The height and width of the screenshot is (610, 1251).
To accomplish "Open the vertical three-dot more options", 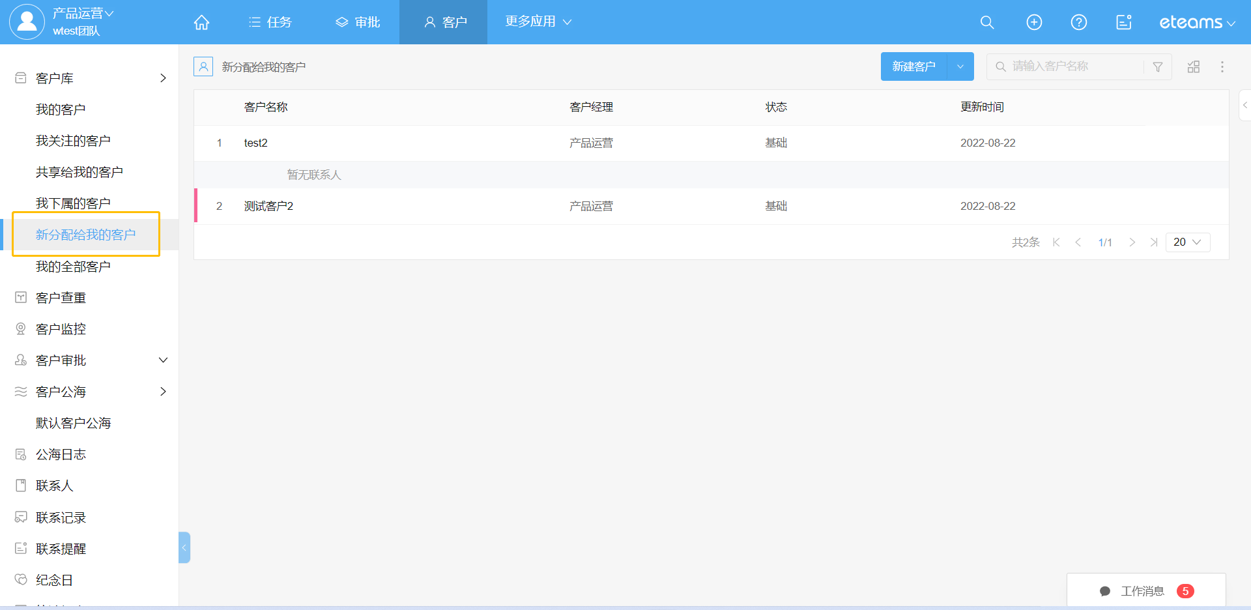I will point(1222,67).
